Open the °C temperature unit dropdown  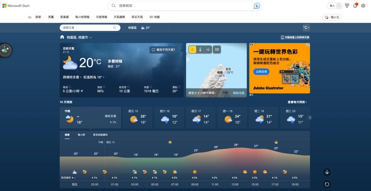305,27
